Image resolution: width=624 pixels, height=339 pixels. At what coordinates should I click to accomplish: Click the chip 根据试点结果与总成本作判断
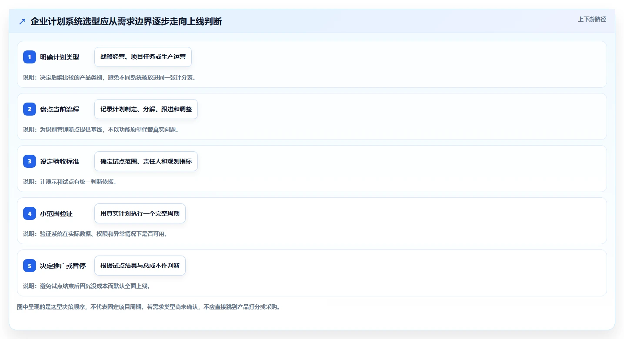pyautogui.click(x=140, y=266)
